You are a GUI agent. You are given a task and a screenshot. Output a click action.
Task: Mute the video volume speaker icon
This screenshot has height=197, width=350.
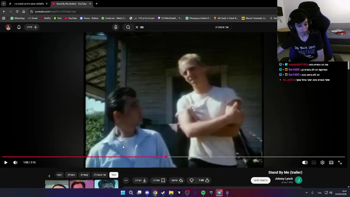click(15, 163)
